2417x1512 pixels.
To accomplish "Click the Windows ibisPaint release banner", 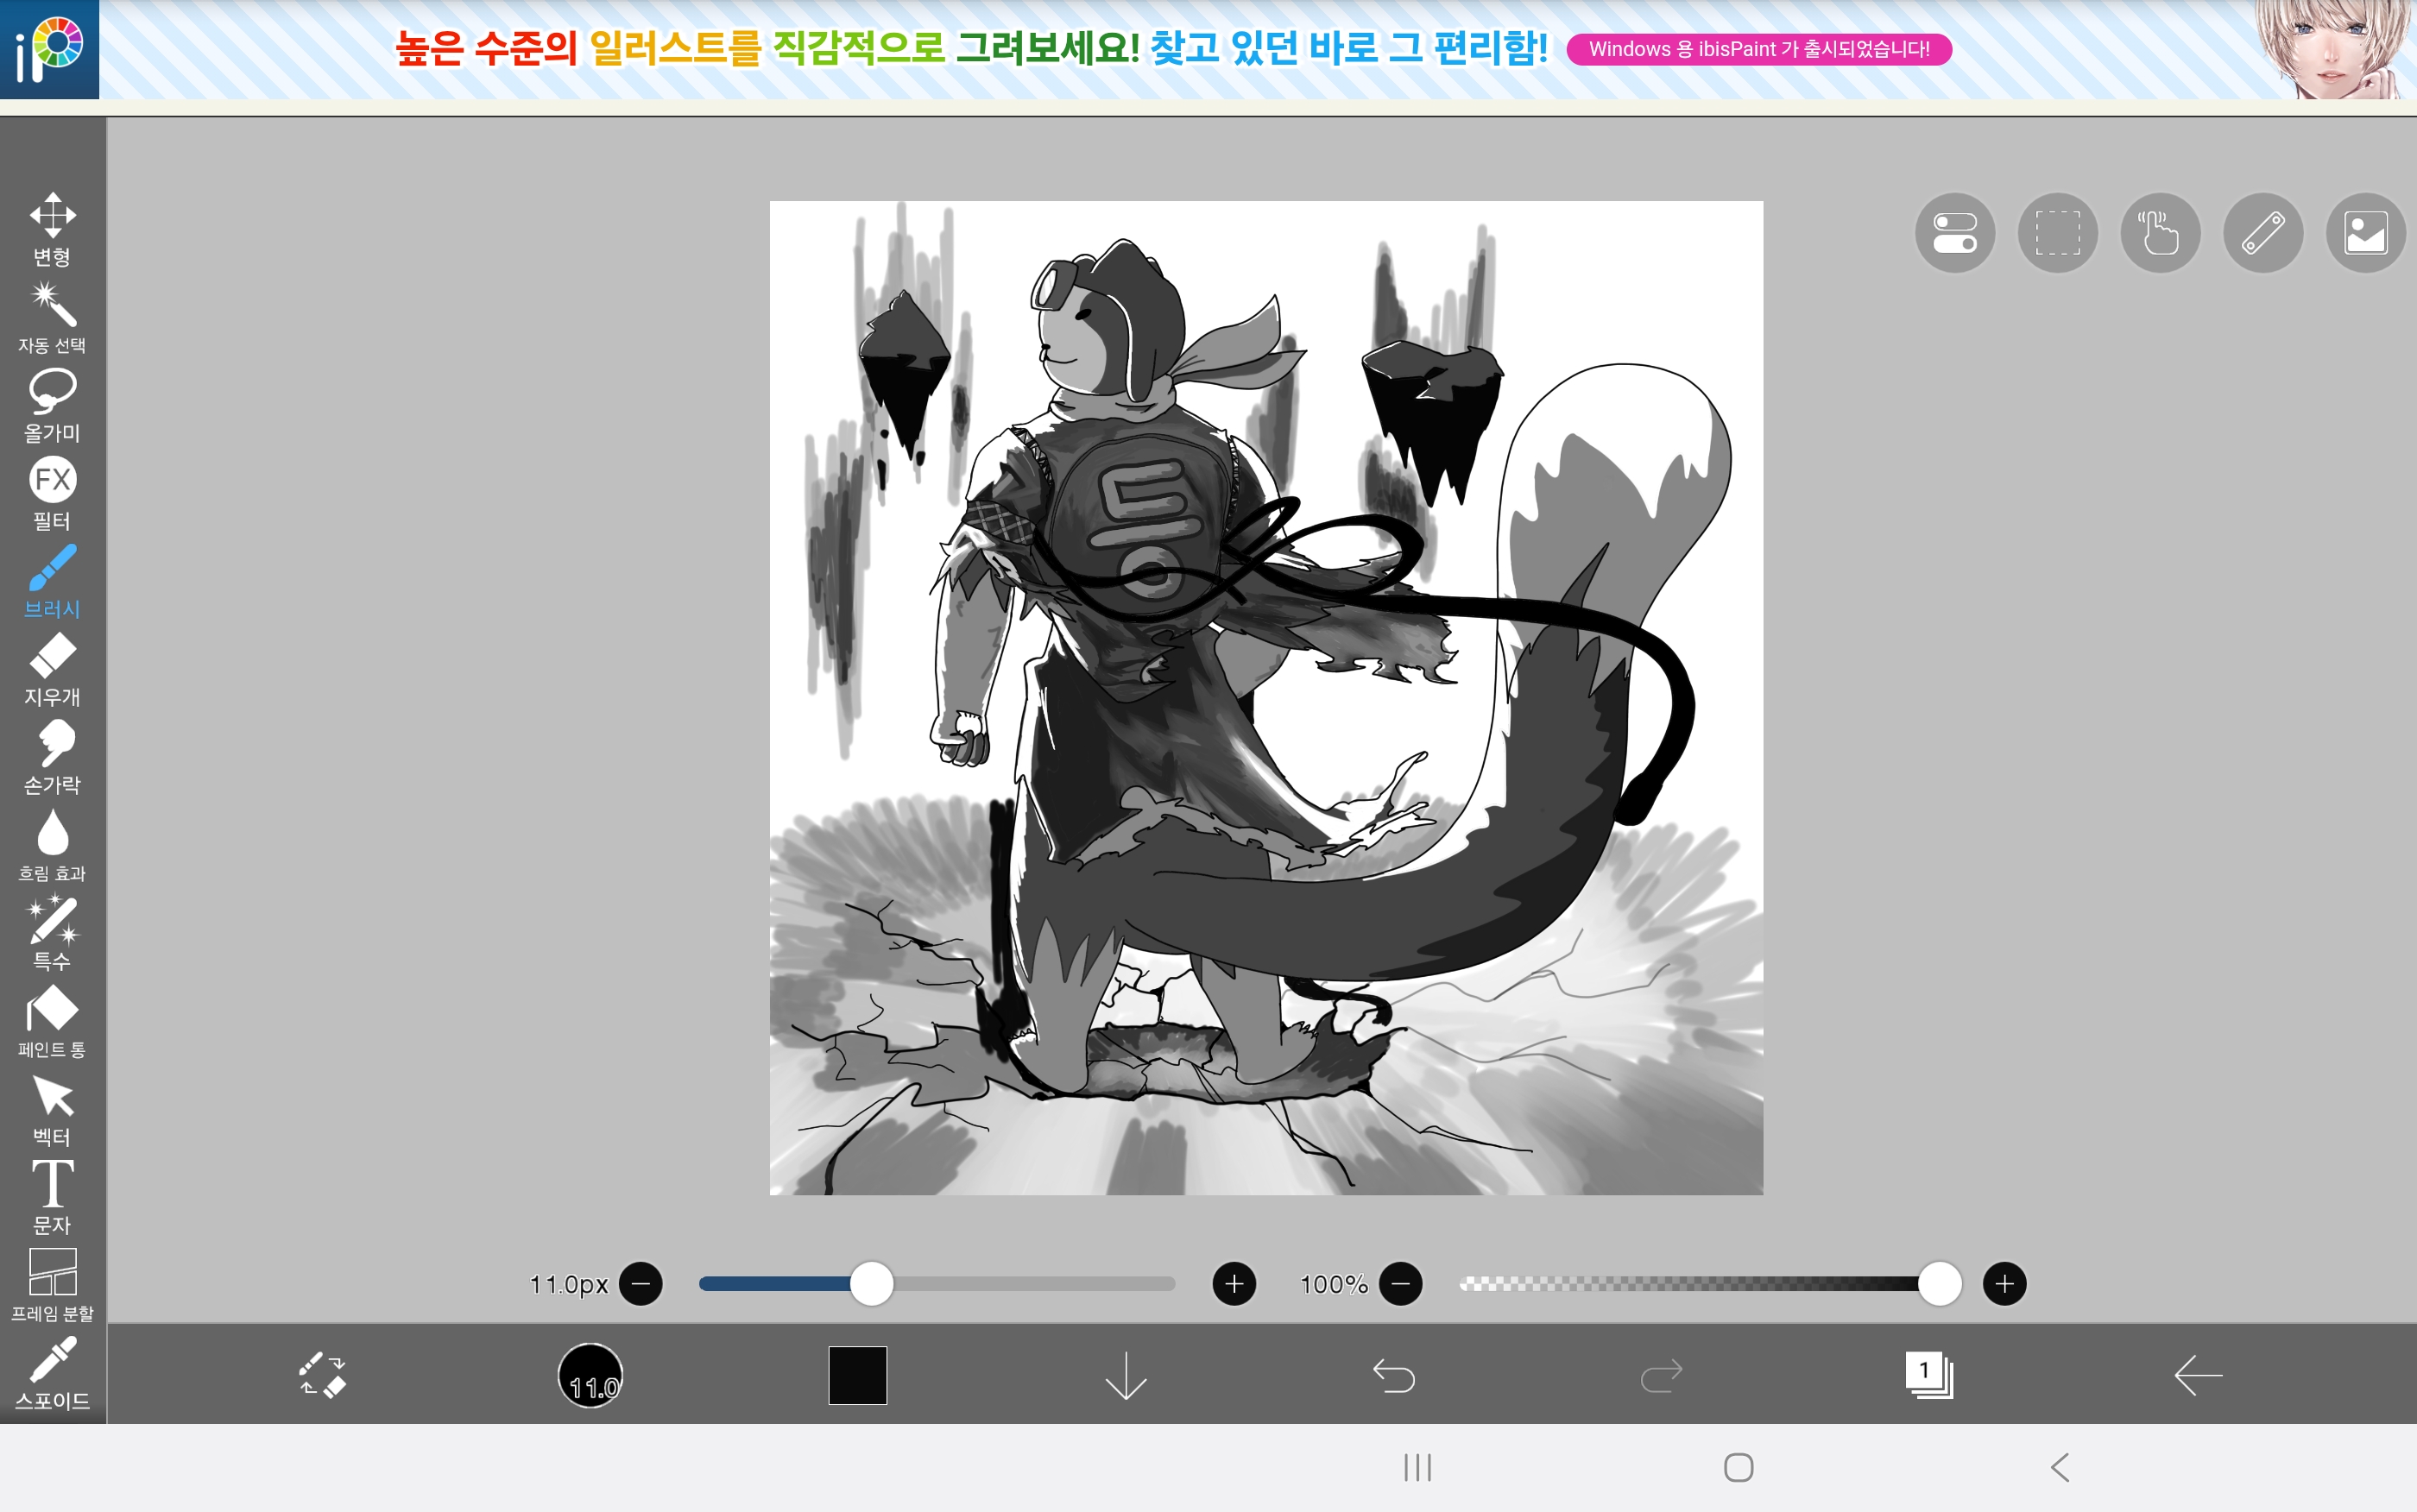I will [1758, 49].
